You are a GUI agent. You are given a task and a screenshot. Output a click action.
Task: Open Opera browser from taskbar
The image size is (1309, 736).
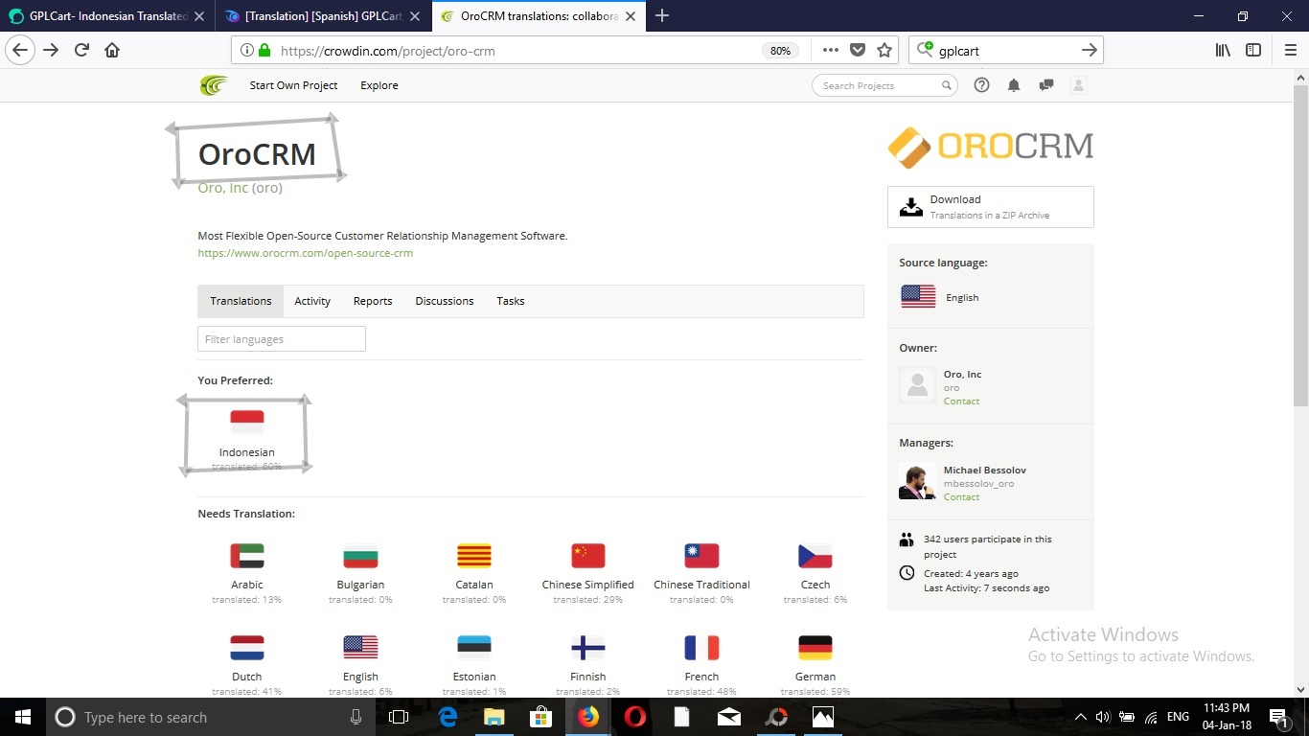click(x=635, y=717)
